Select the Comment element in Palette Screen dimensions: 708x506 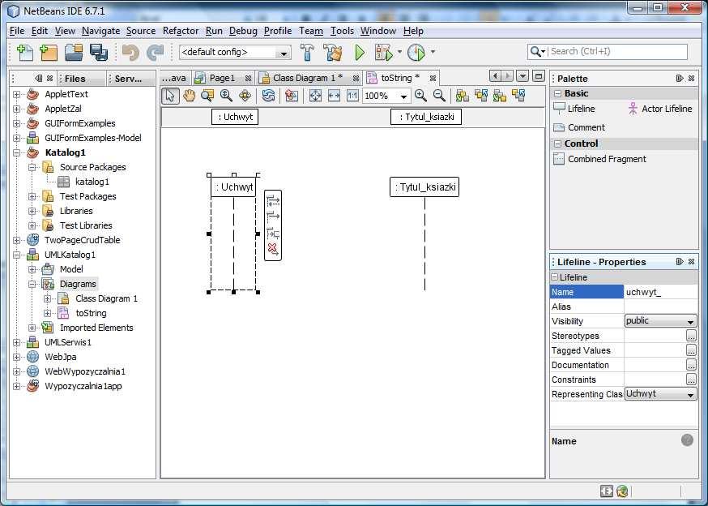[x=579, y=127]
